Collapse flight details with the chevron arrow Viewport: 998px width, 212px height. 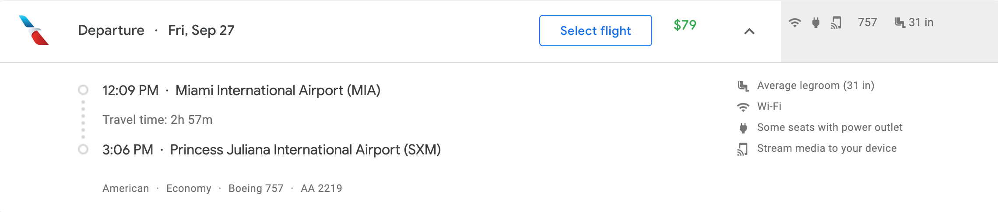click(749, 31)
